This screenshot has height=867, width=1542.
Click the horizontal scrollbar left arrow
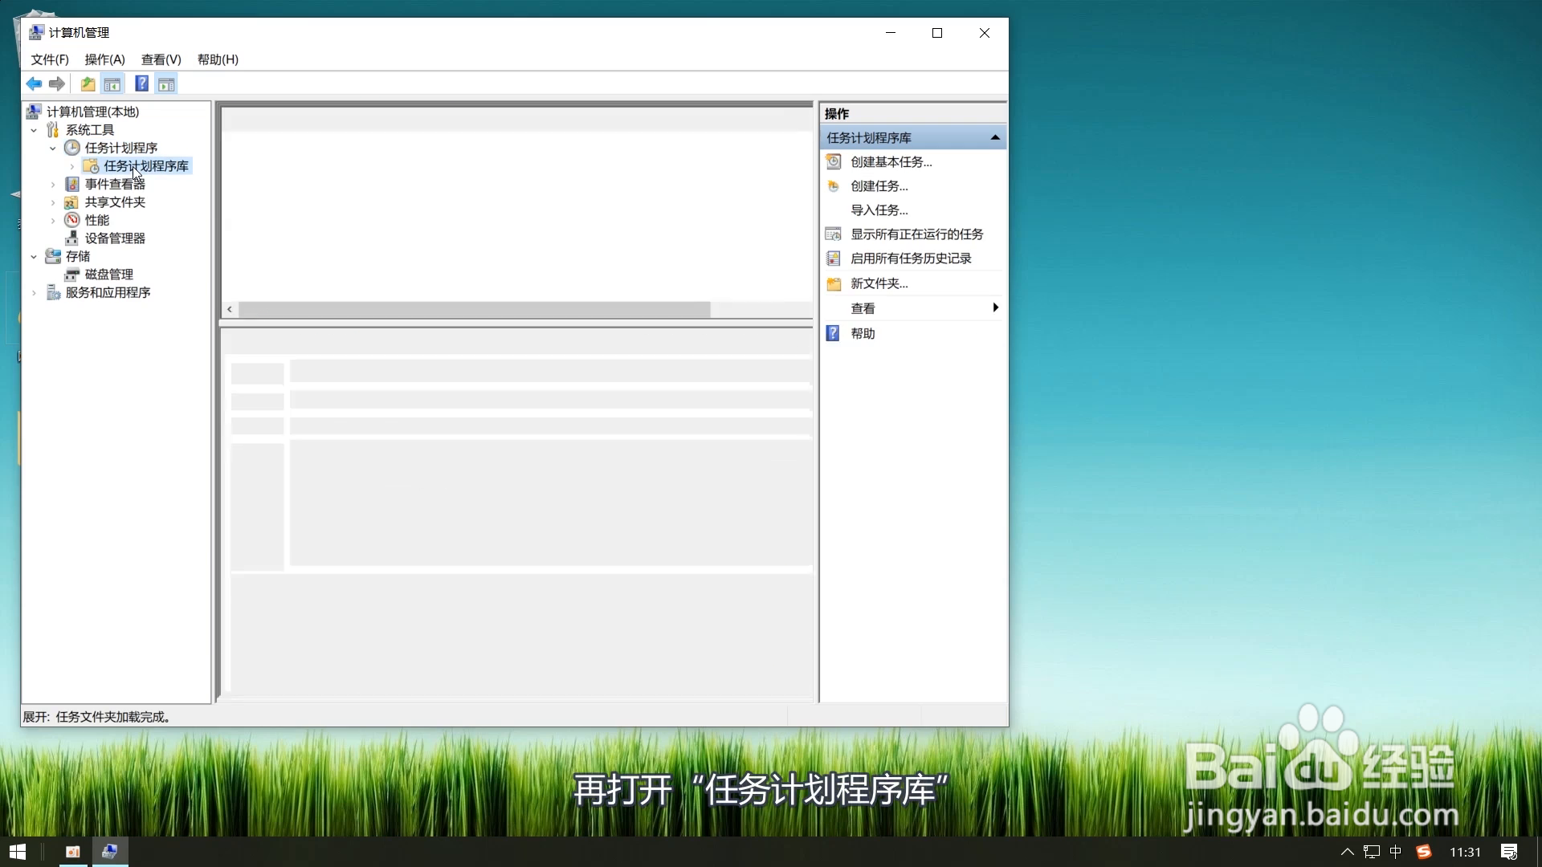[x=230, y=309]
